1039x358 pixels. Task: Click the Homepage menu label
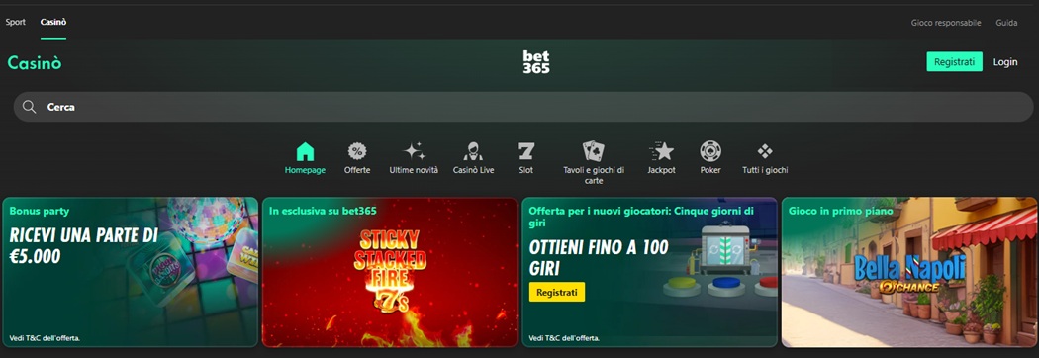coord(305,170)
